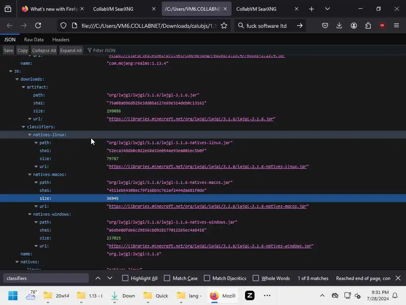Open a new tab with plus button
The image size is (406, 305).
(312, 9)
